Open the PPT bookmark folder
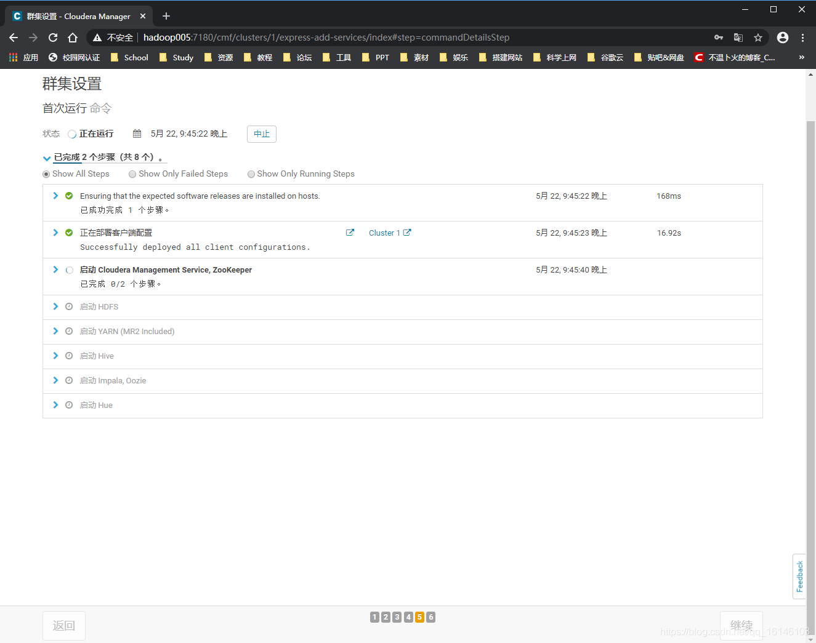 click(375, 57)
